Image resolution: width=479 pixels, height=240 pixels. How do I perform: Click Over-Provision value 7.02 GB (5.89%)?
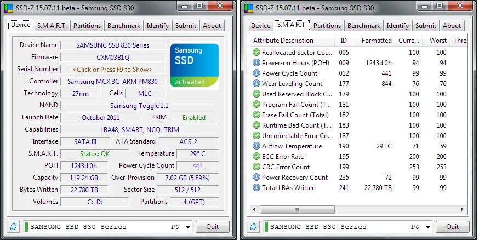click(x=187, y=178)
